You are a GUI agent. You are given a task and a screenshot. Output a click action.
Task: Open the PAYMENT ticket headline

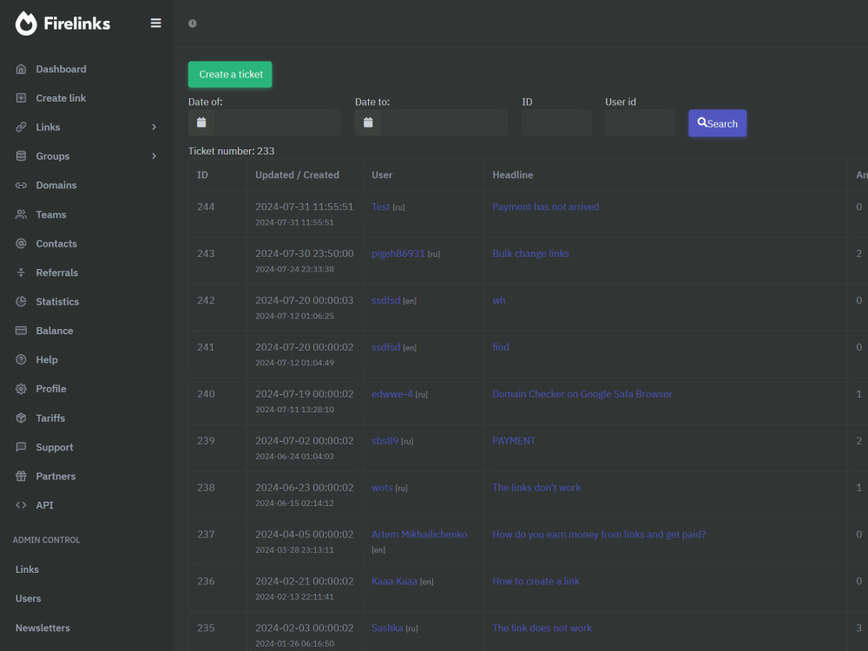click(514, 441)
